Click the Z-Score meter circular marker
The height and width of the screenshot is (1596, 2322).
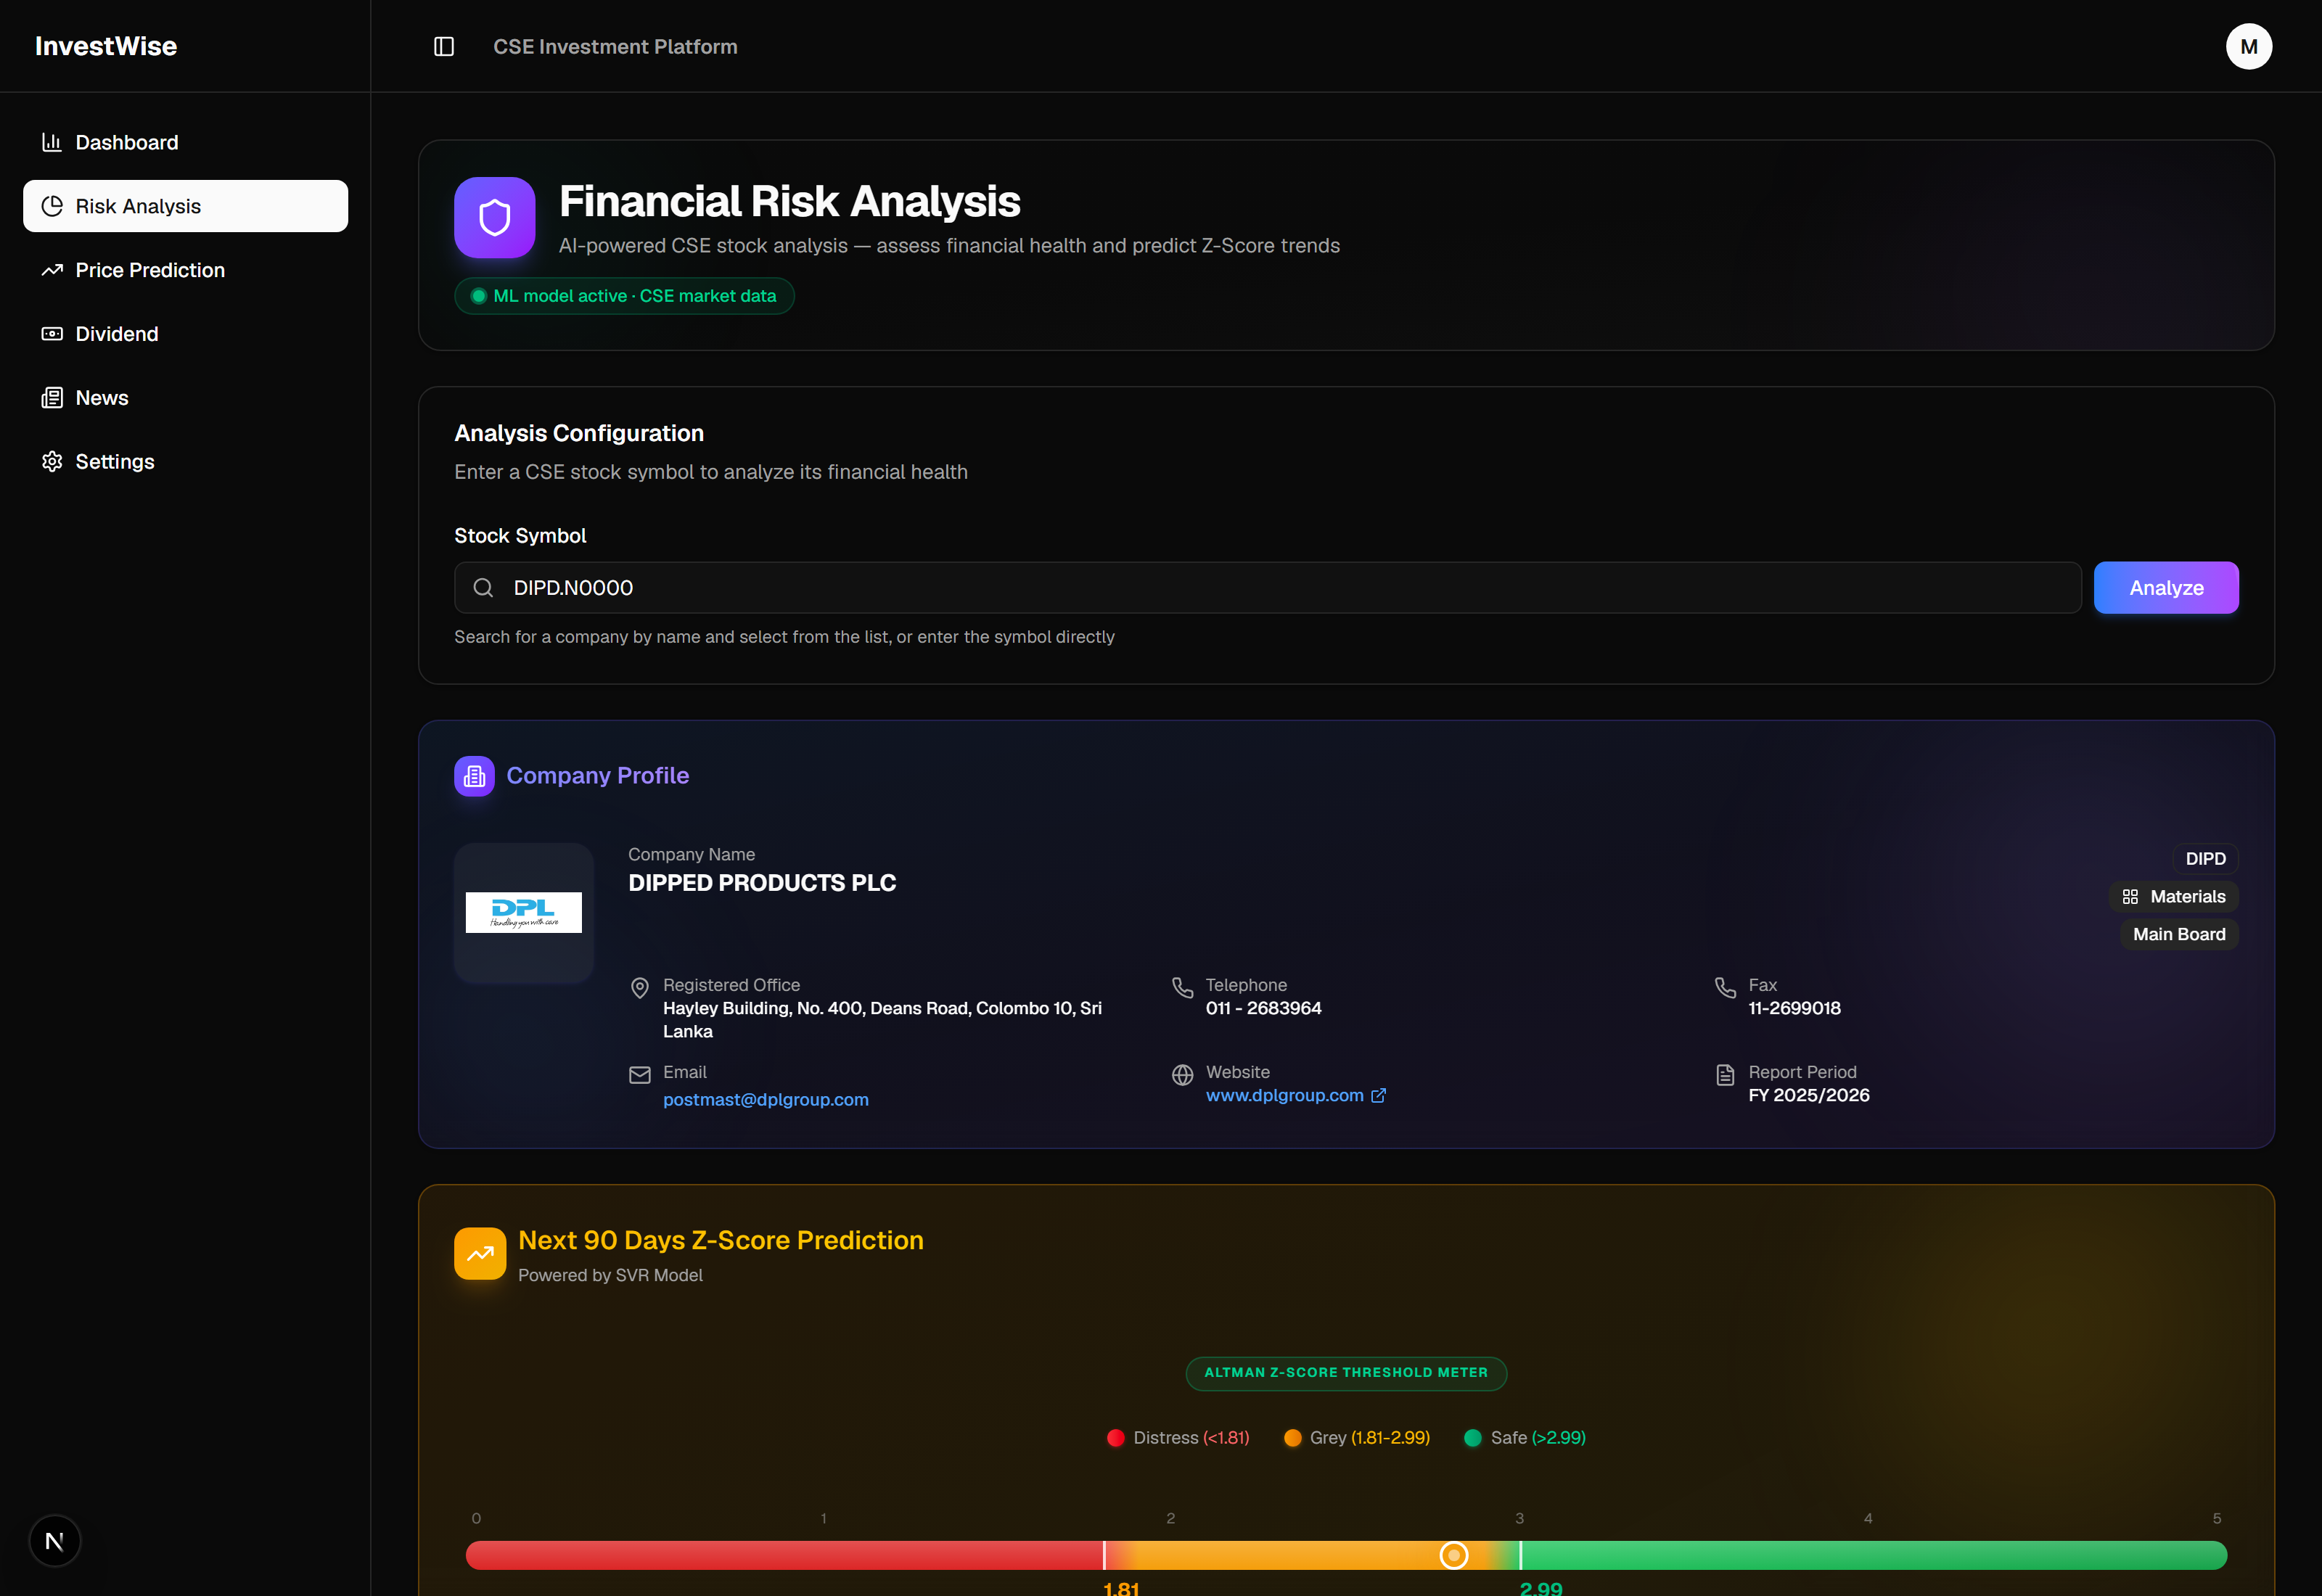tap(1454, 1555)
